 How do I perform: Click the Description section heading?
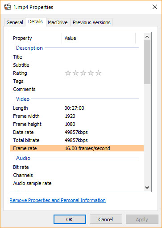(x=29, y=48)
